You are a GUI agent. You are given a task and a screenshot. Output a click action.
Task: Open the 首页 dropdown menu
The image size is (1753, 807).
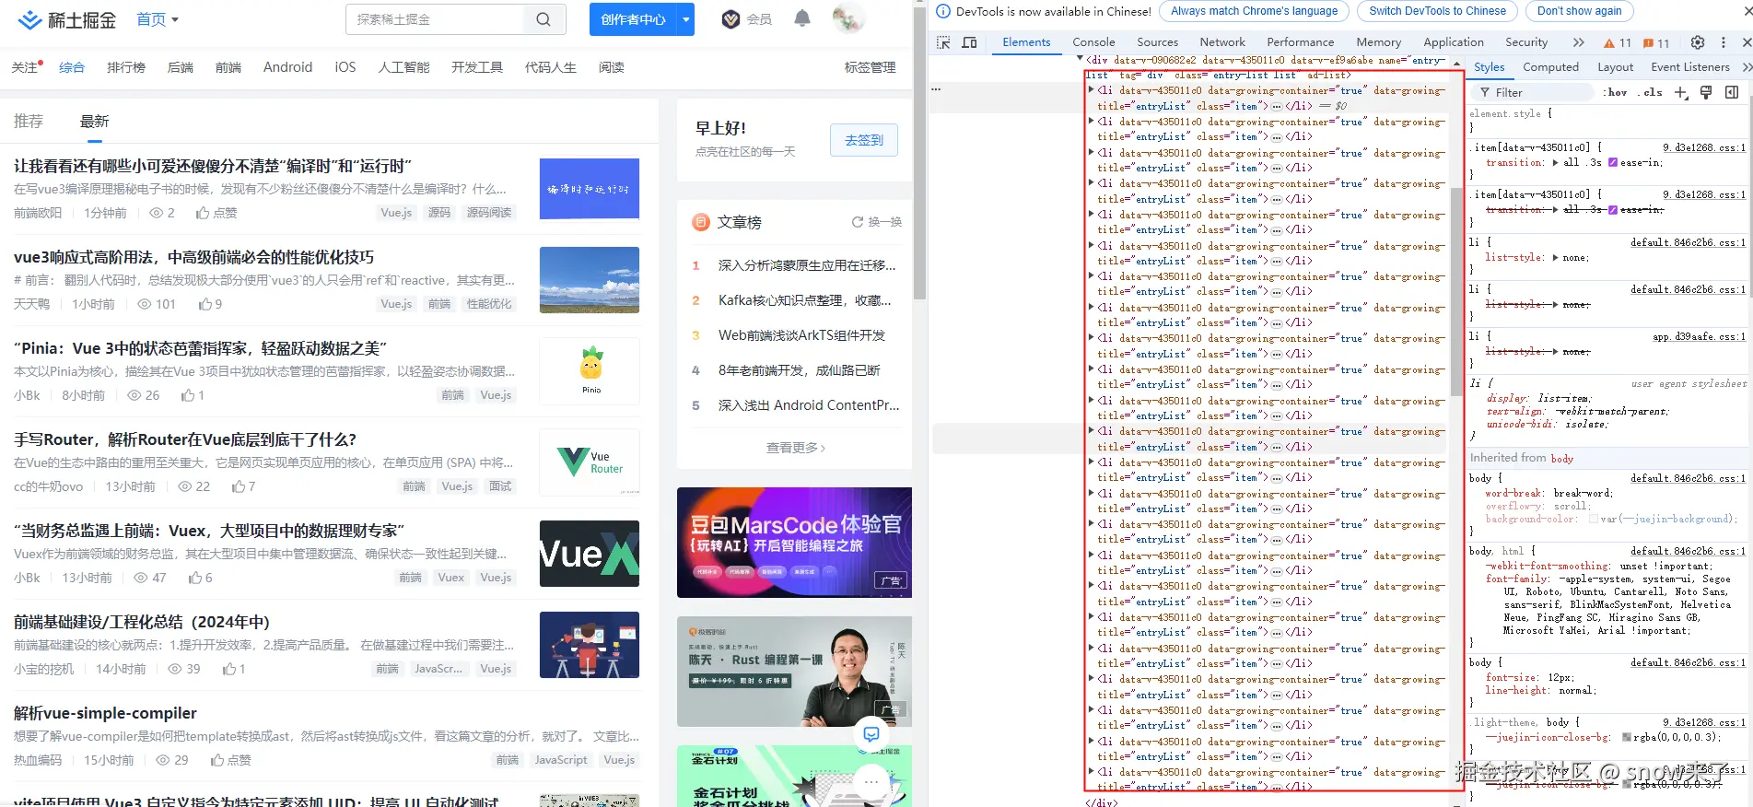[158, 19]
